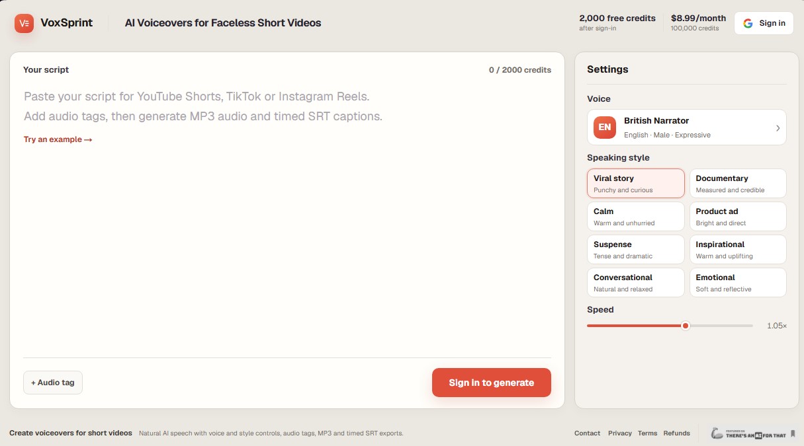Viewport: 804px width, 446px height.
Task: Sign in with Google button
Action: coord(764,23)
